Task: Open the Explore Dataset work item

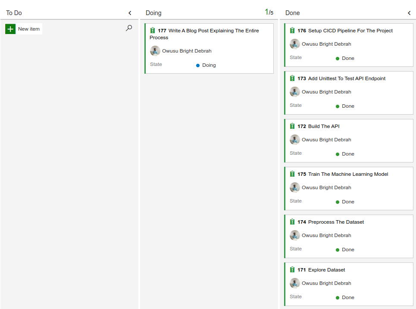Action: [326, 269]
